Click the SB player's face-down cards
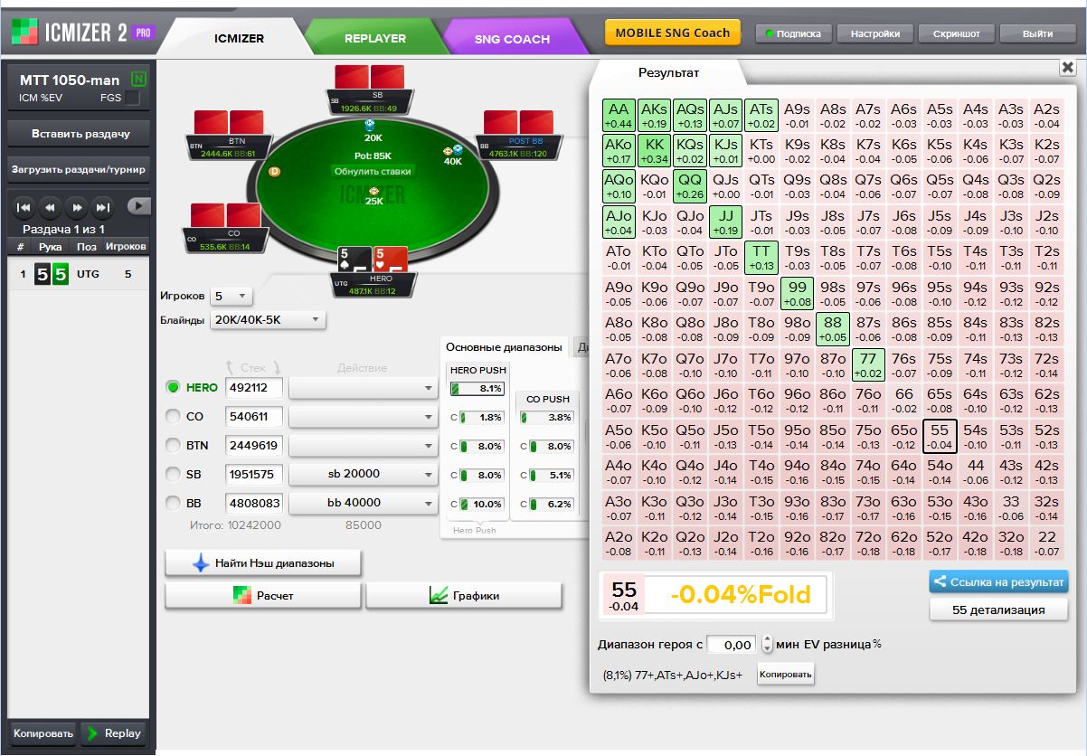 pos(369,77)
